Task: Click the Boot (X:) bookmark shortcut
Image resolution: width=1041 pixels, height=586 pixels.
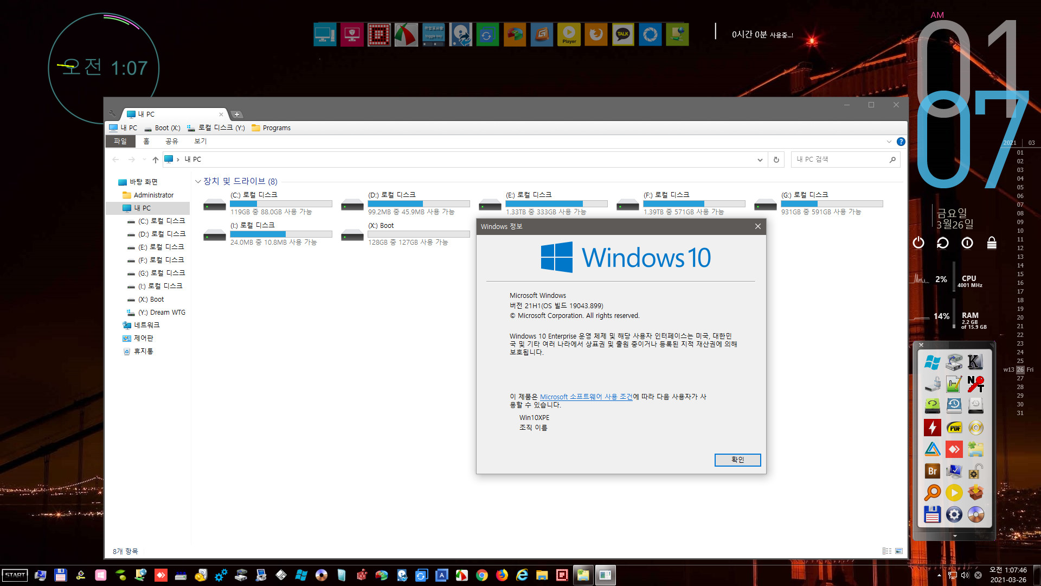Action: click(163, 128)
